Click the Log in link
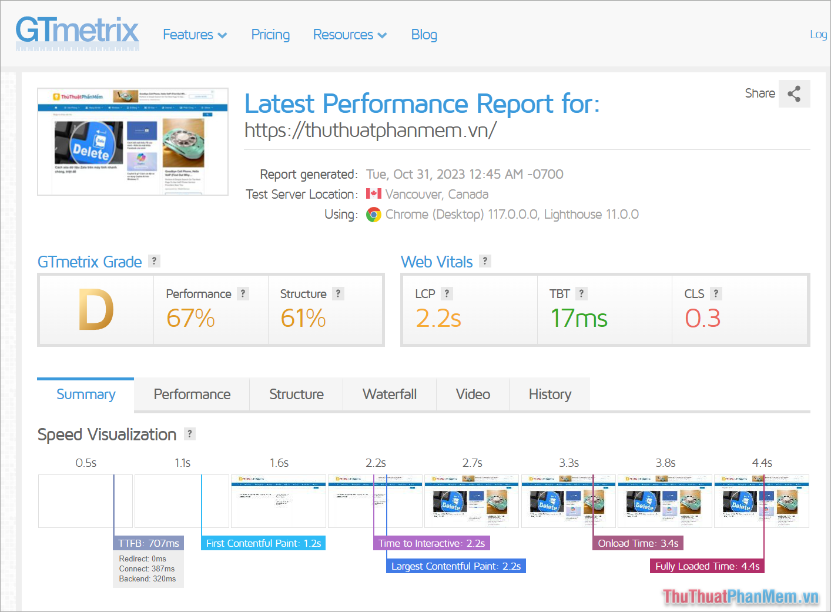The width and height of the screenshot is (831, 612). pyautogui.click(x=819, y=34)
